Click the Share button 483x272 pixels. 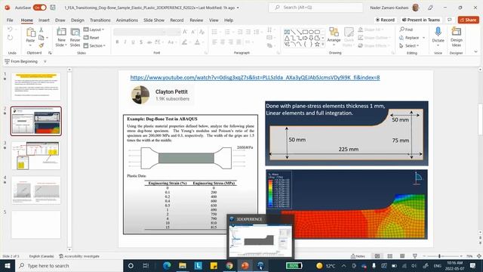click(468, 20)
